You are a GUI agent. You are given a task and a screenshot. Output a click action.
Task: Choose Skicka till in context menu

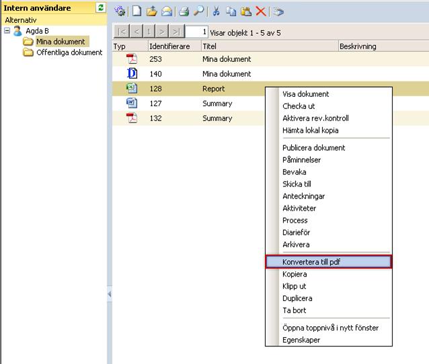(329, 184)
